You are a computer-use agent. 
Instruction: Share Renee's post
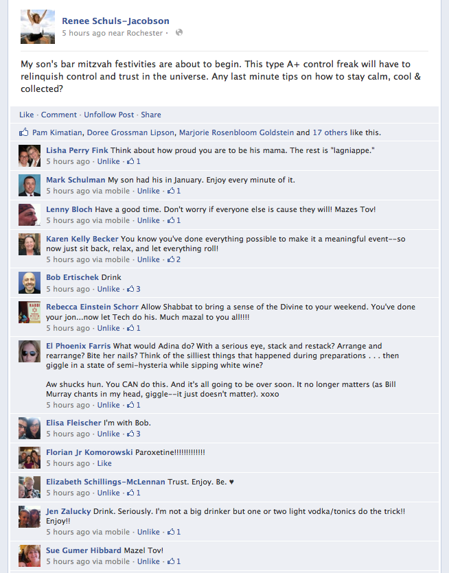[151, 115]
